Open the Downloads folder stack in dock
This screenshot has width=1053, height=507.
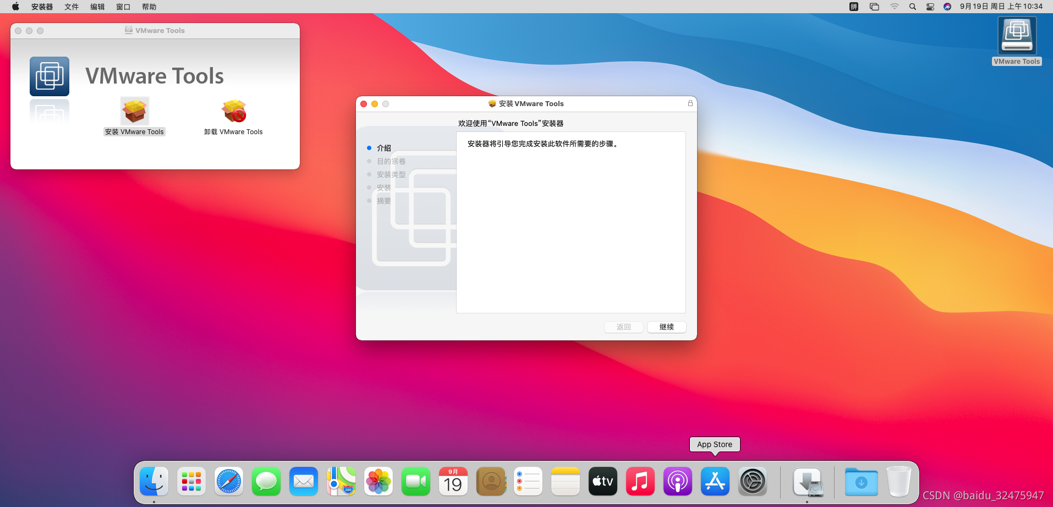[861, 482]
